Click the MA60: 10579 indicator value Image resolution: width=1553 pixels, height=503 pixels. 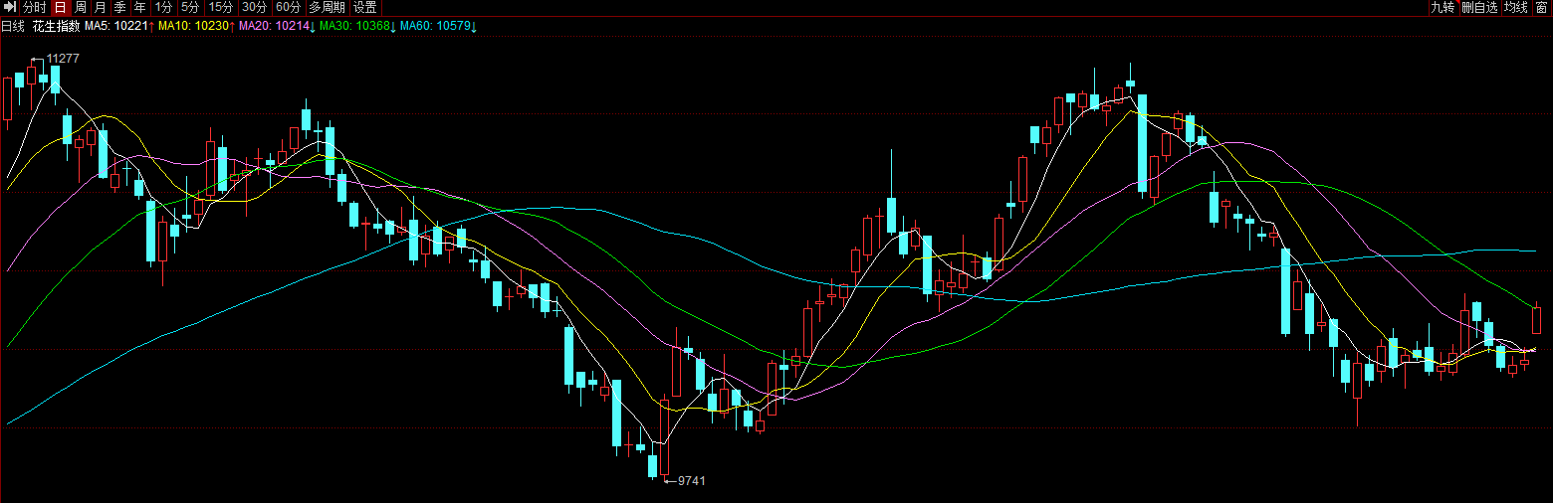[x=436, y=26]
